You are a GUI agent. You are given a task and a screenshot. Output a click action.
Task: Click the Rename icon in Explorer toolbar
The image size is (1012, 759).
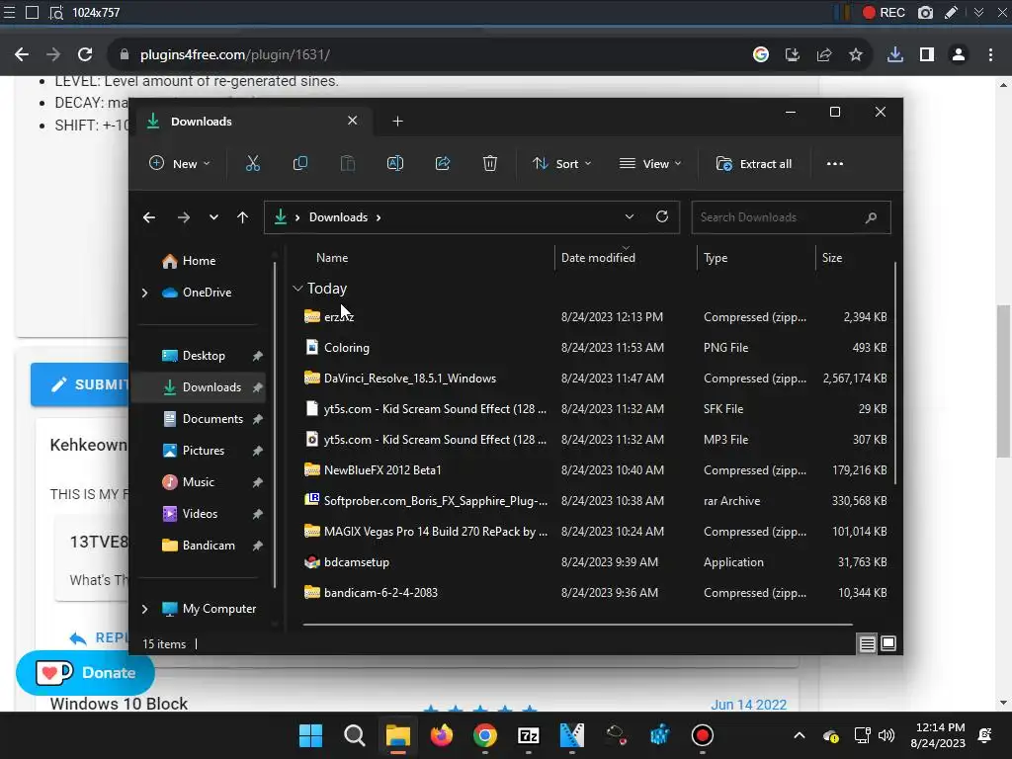coord(395,164)
